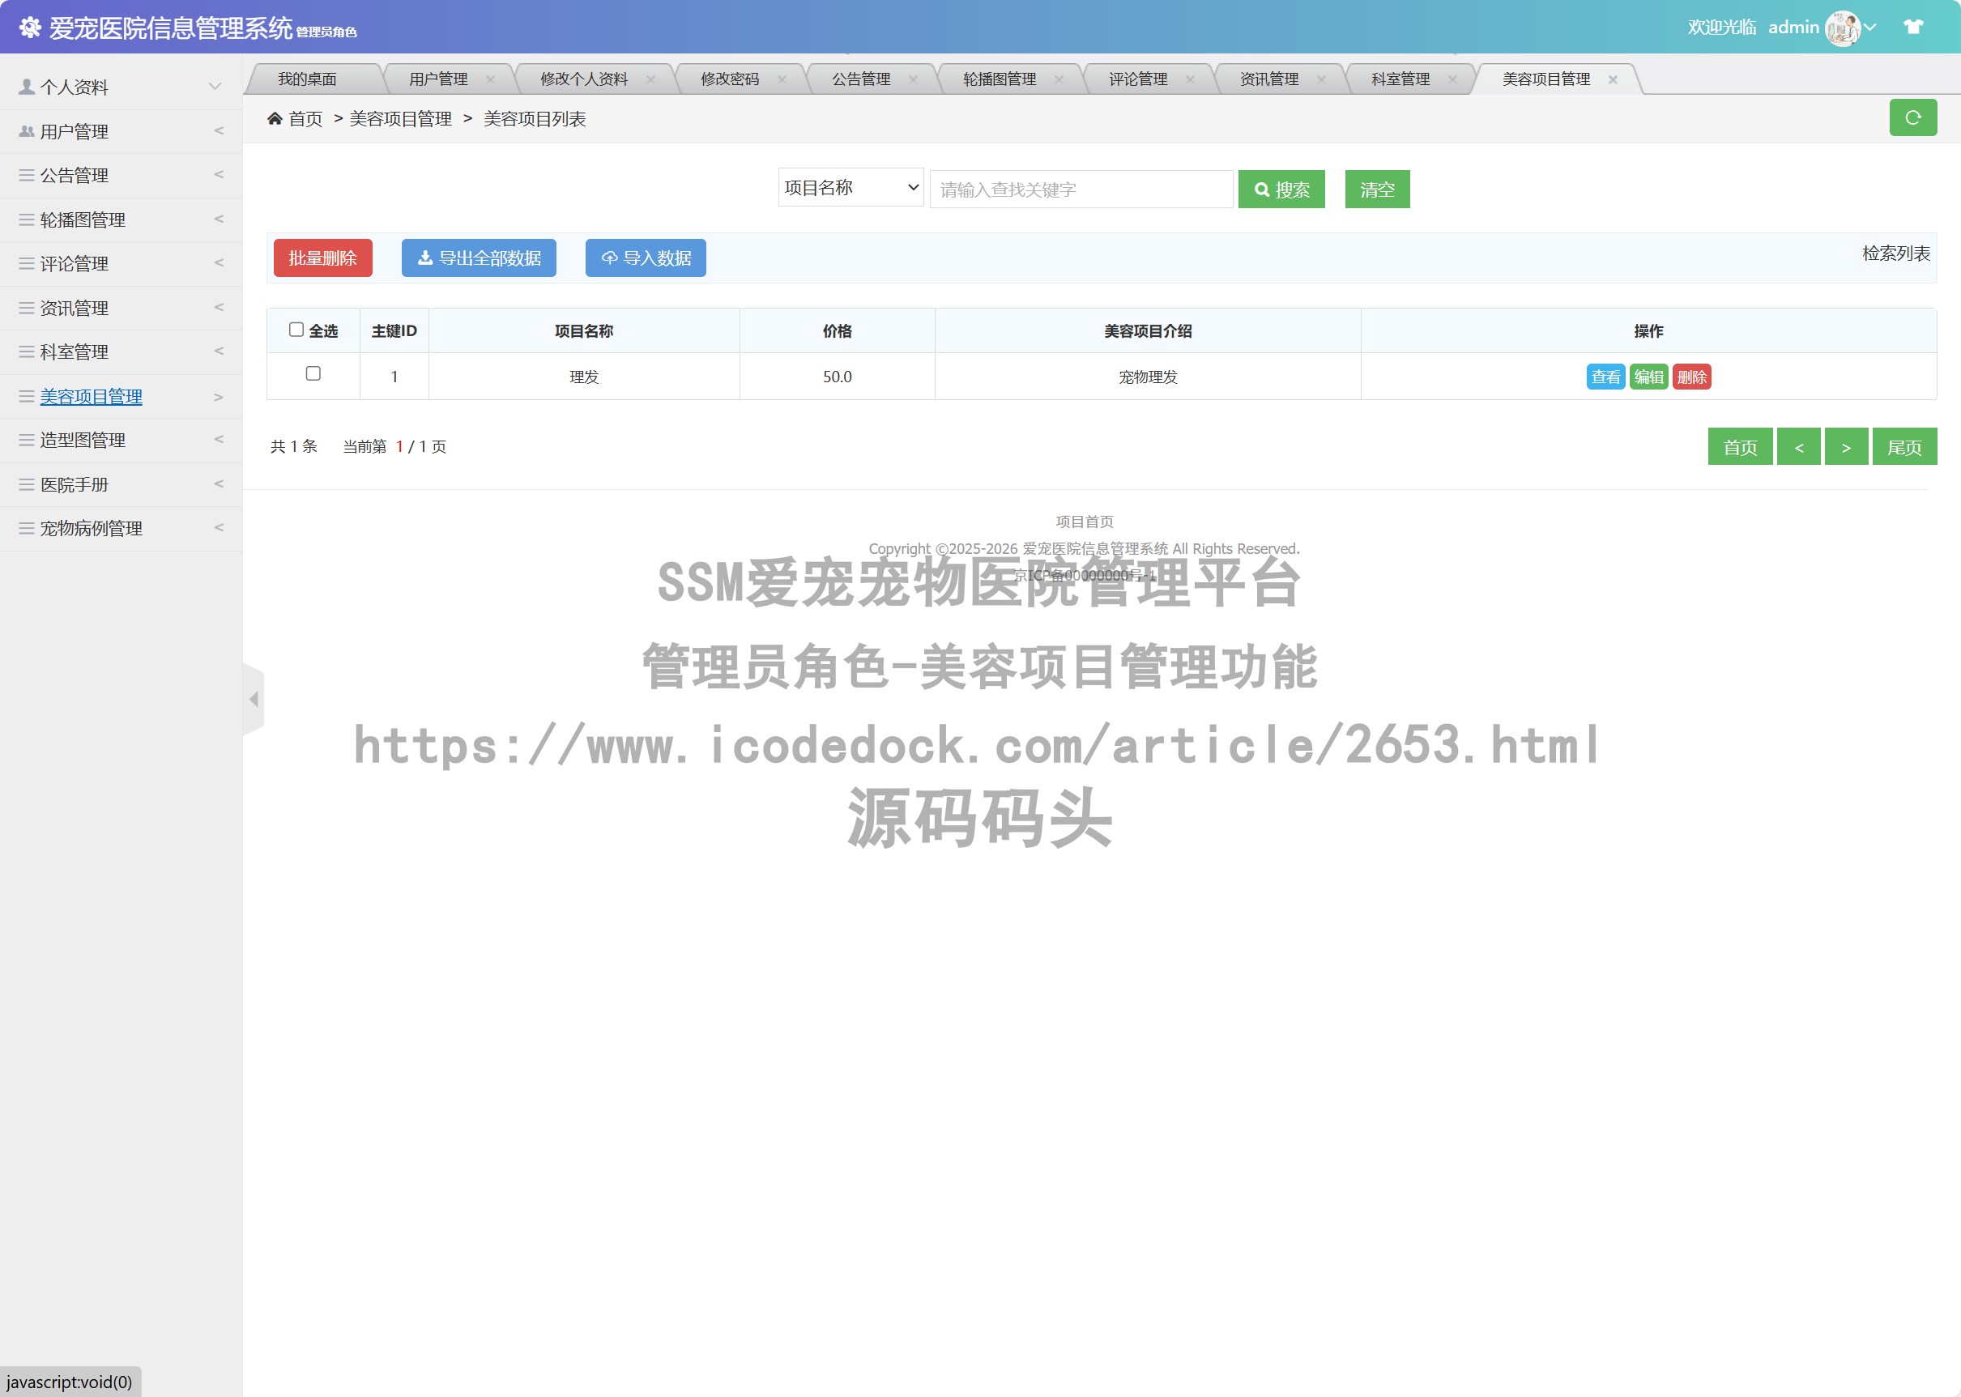
Task: Check the checkbox on the 理发 row
Action: [x=313, y=375]
